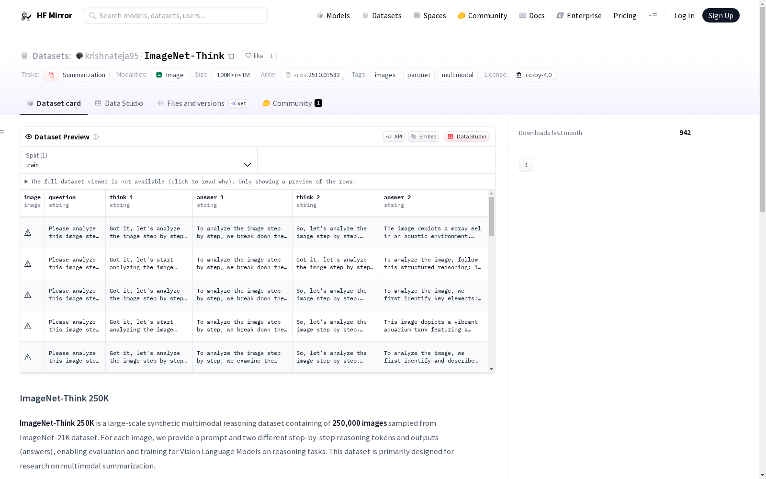
Task: Click the Embed button
Action: (424, 137)
